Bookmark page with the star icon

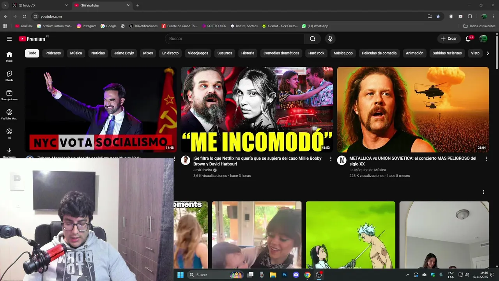[x=438, y=16]
